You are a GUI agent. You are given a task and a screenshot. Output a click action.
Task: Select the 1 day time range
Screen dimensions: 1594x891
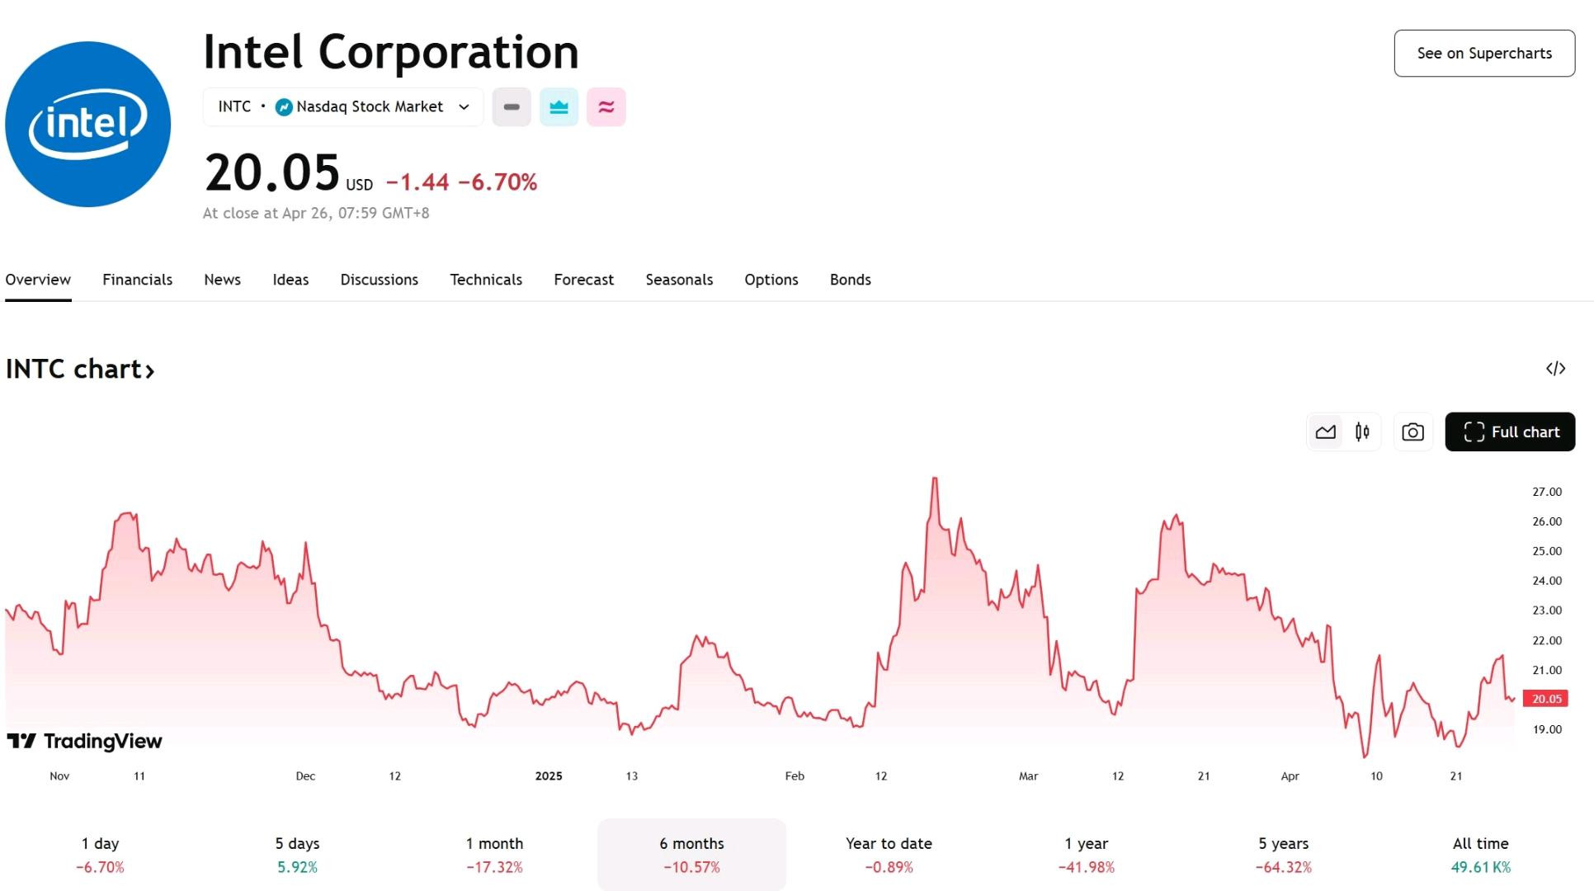click(x=100, y=855)
